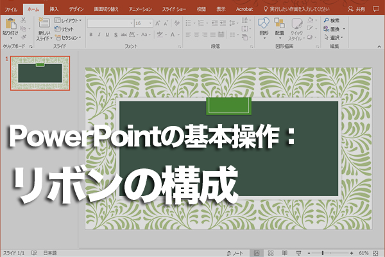This screenshot has height=257, width=385.
Task: Click the zoom slider handle
Action: 323,253
